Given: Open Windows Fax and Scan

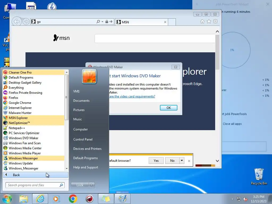Looking at the screenshot, I should point(33,143).
